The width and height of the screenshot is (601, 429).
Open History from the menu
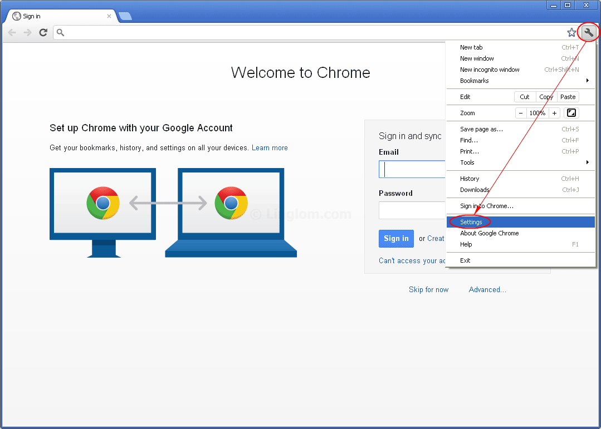pos(470,179)
